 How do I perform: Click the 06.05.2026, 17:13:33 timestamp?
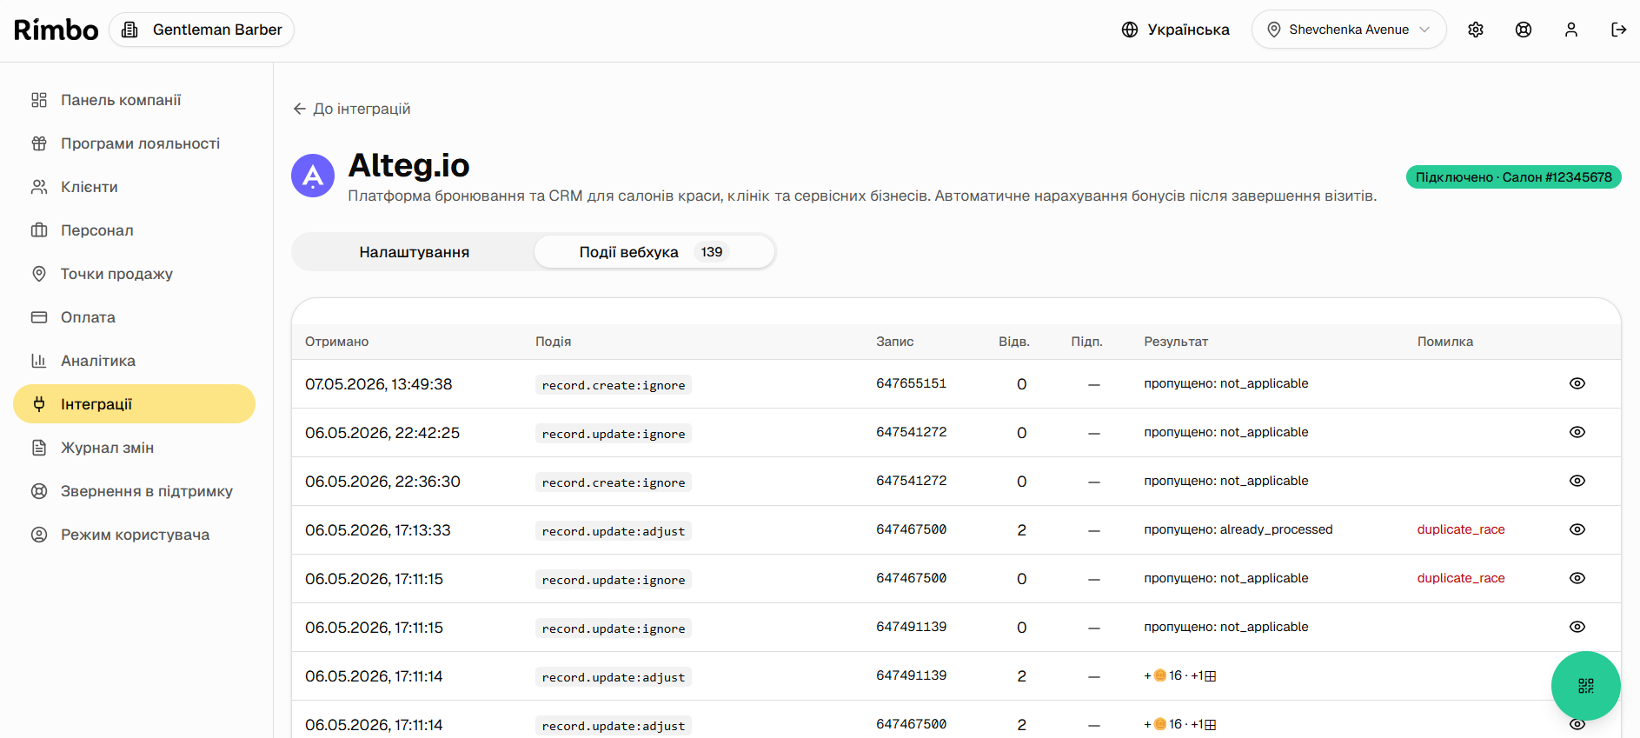(x=378, y=530)
